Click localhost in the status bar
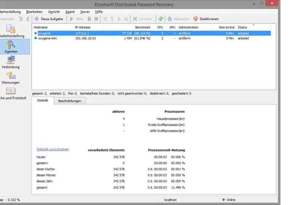The width and height of the screenshot is (307, 205). 170,200
